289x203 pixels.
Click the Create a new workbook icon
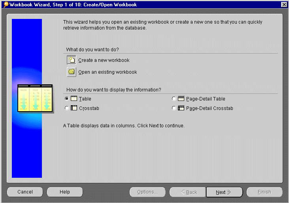pos(72,60)
